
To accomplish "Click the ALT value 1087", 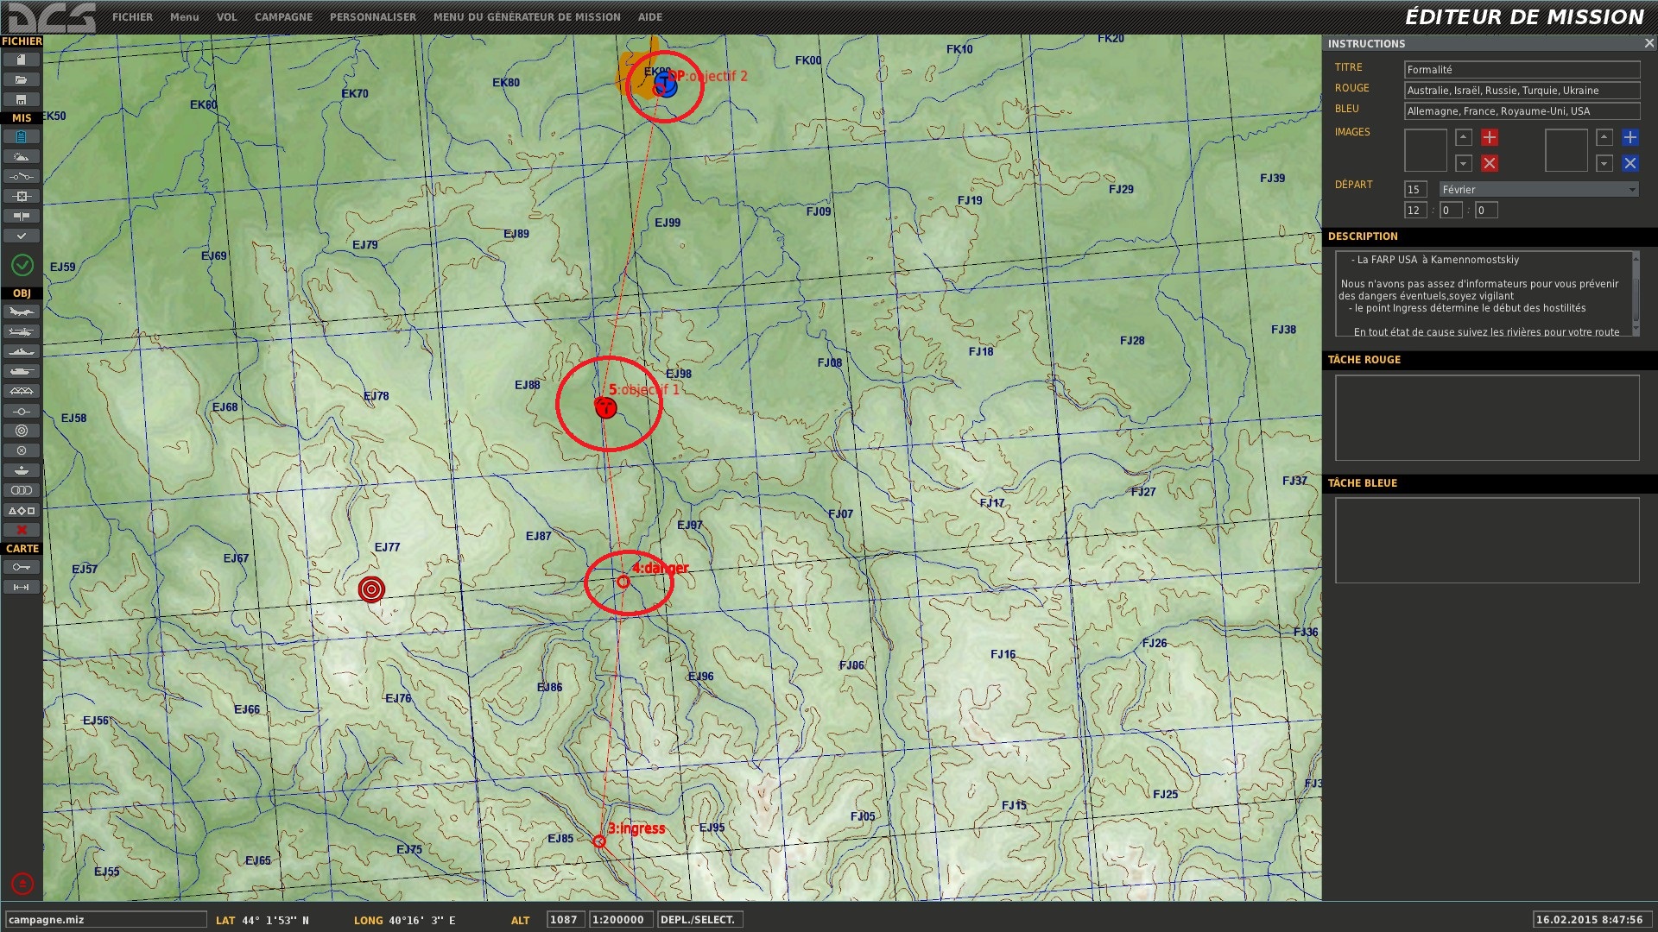I will (x=565, y=920).
